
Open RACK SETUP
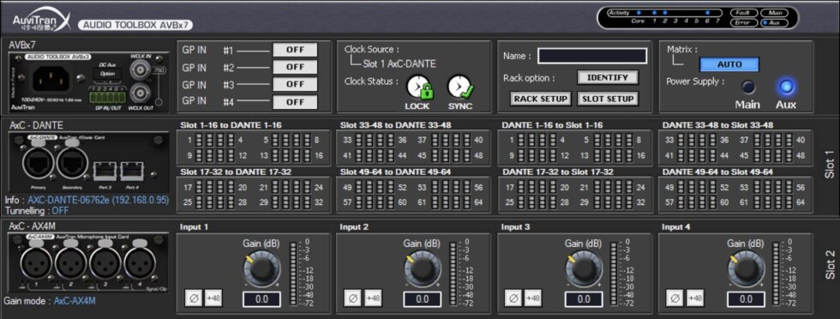click(x=541, y=99)
